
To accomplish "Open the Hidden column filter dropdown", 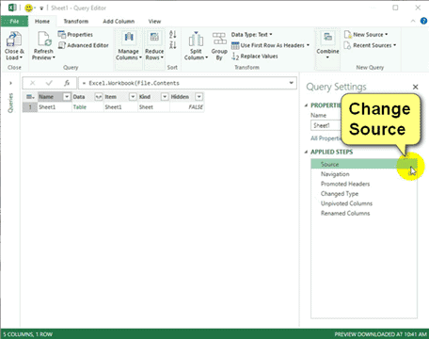I will [199, 97].
